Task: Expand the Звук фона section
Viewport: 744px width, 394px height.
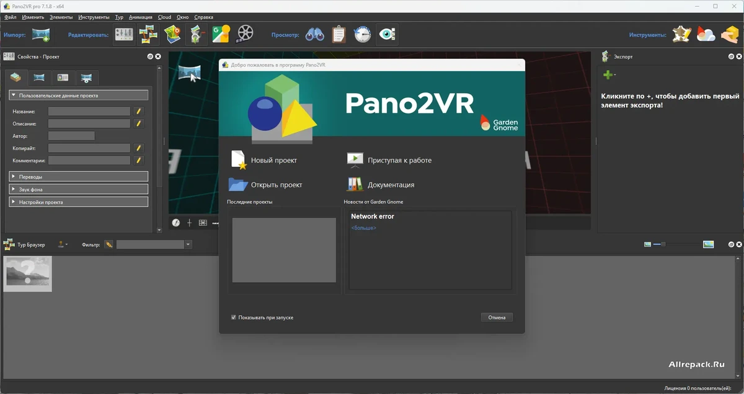Action: pyautogui.click(x=78, y=189)
